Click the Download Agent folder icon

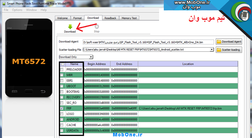pos(219,41)
